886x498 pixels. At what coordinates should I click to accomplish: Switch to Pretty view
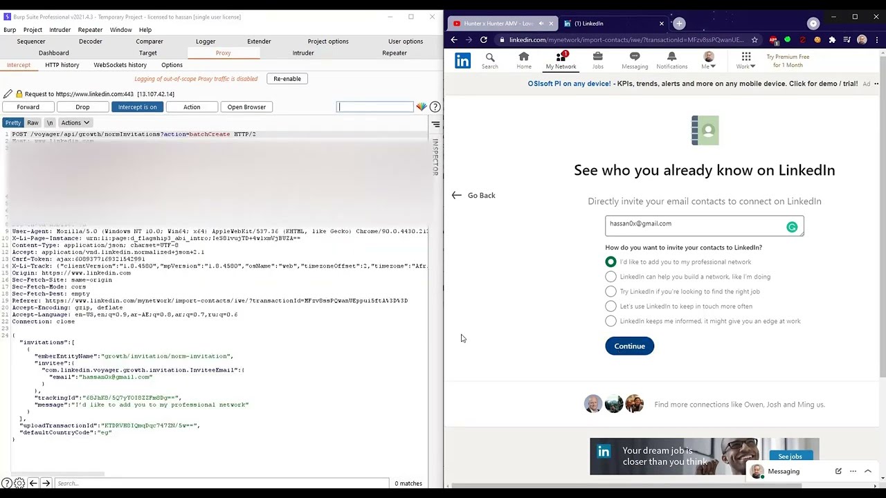pos(13,122)
